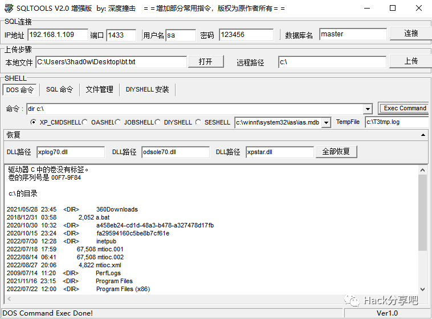Click the output scrollbar down arrow

[423, 289]
